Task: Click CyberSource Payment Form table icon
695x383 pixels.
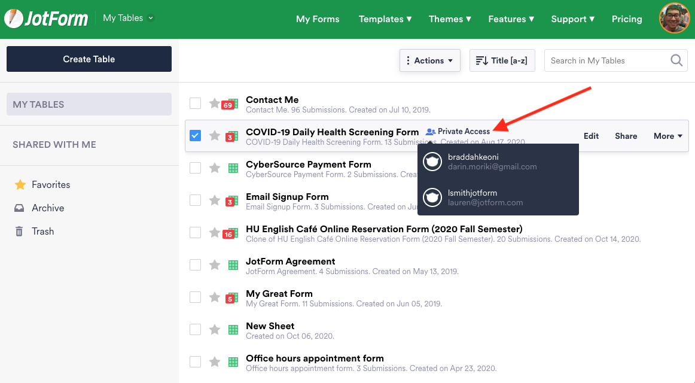Action: [x=233, y=168]
